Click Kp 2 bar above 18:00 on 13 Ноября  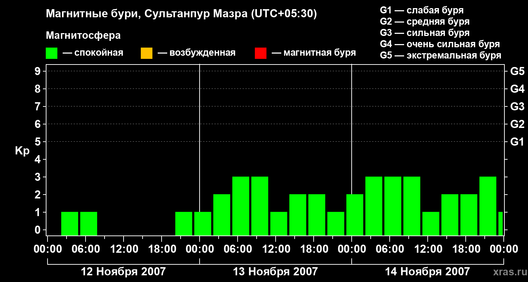coord(317,215)
